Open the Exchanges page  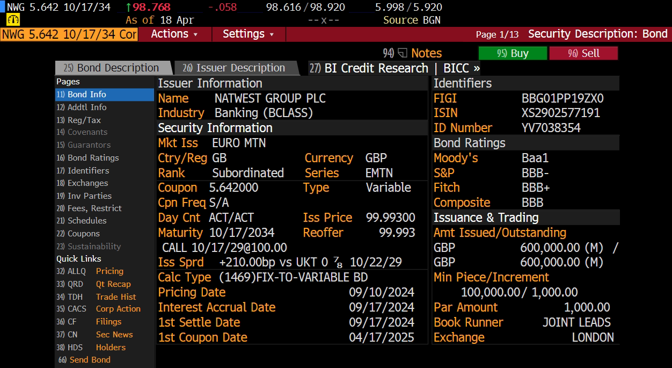tap(82, 183)
